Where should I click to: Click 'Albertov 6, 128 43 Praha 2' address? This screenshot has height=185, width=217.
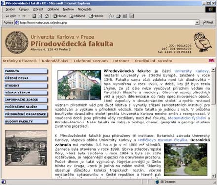click(x=50, y=49)
